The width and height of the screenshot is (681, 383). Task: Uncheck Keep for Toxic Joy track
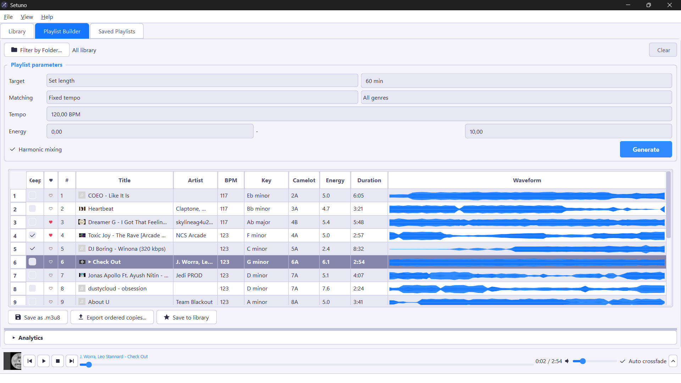(32, 235)
